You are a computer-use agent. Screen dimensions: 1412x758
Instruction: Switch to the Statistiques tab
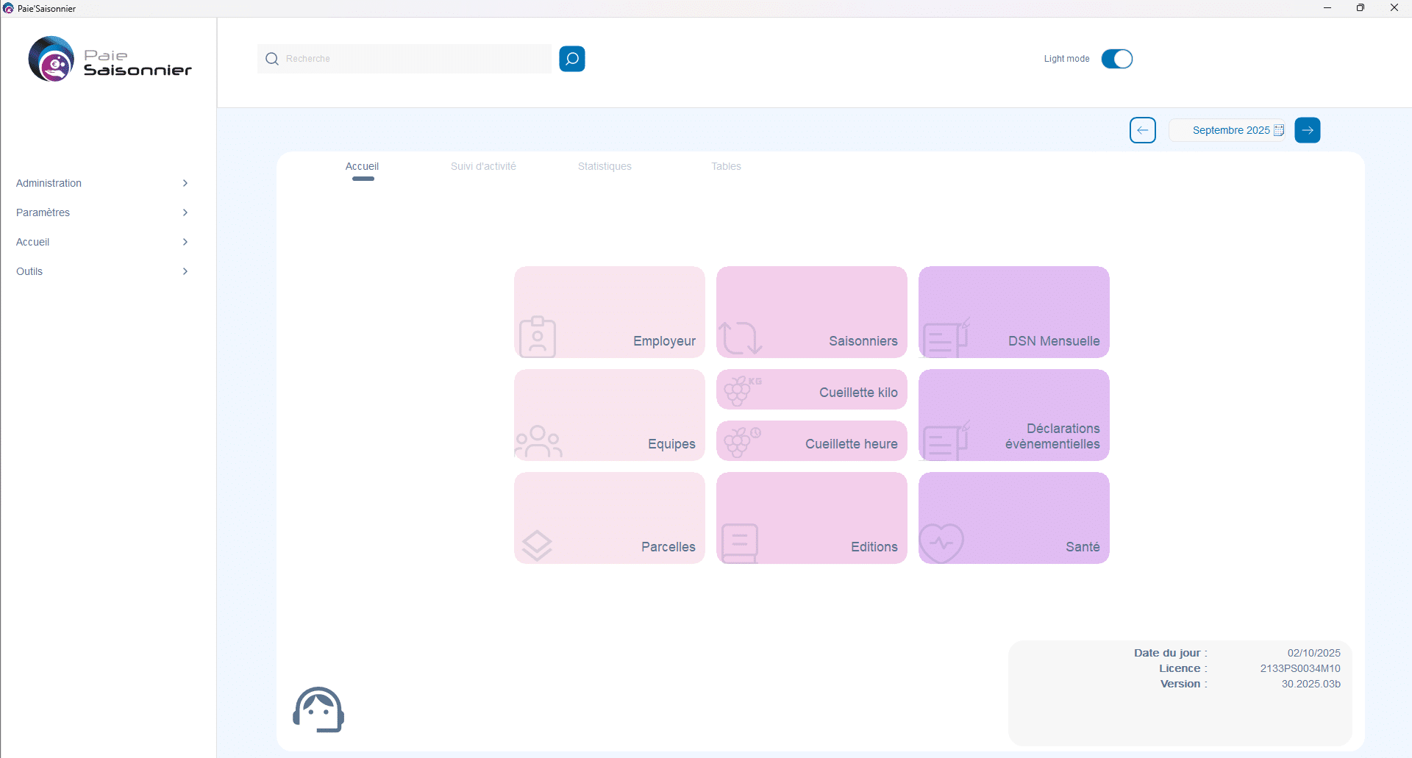click(x=605, y=166)
